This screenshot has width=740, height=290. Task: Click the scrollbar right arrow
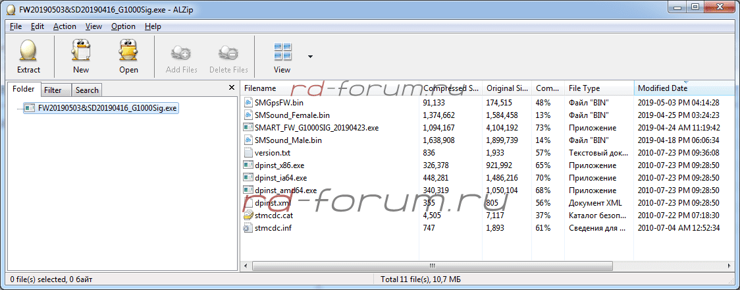tap(730, 266)
